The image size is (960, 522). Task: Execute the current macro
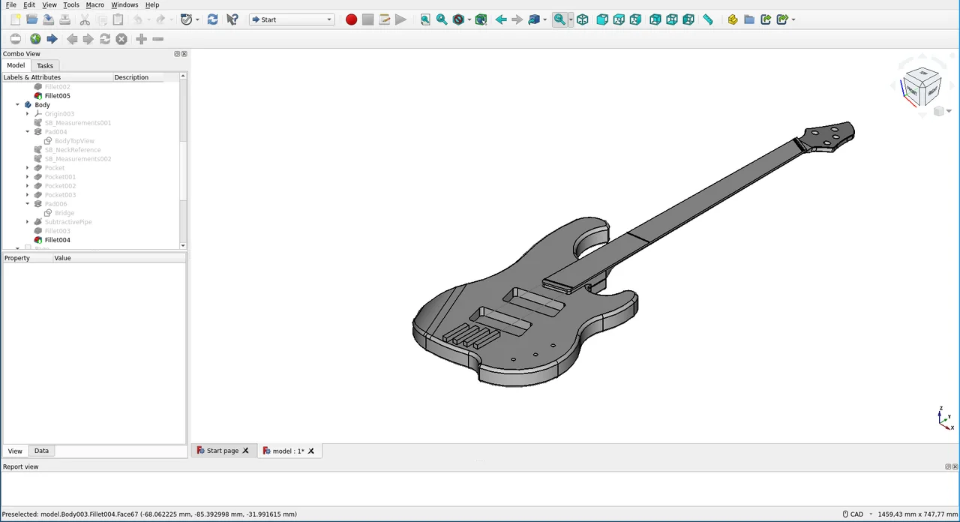point(400,19)
